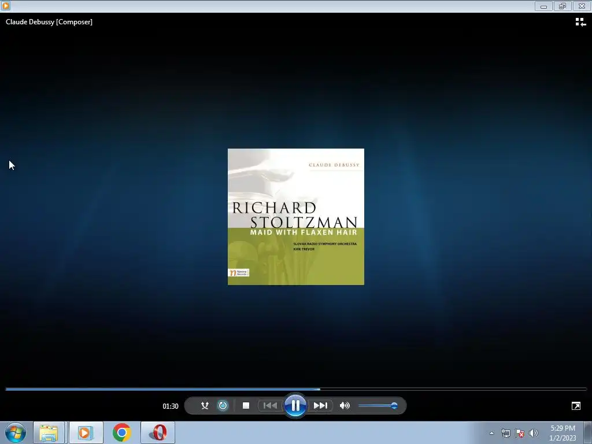Click Windows Media Player title bar icon
The height and width of the screenshot is (444, 592).
[x=6, y=6]
